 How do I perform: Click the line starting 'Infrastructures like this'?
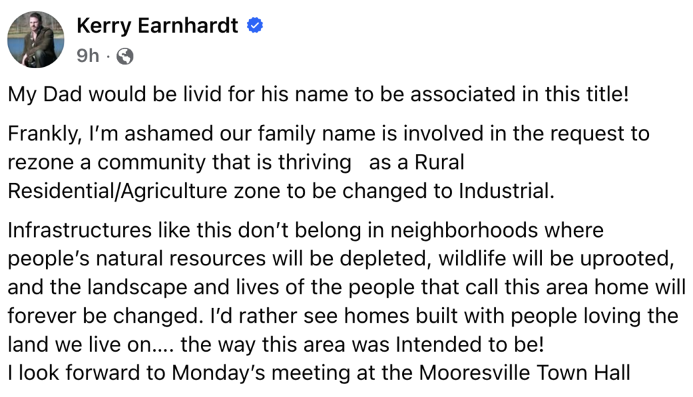point(305,230)
